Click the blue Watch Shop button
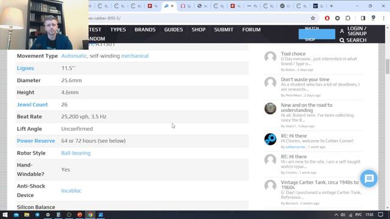This screenshot has height=219, width=390. [317, 34]
